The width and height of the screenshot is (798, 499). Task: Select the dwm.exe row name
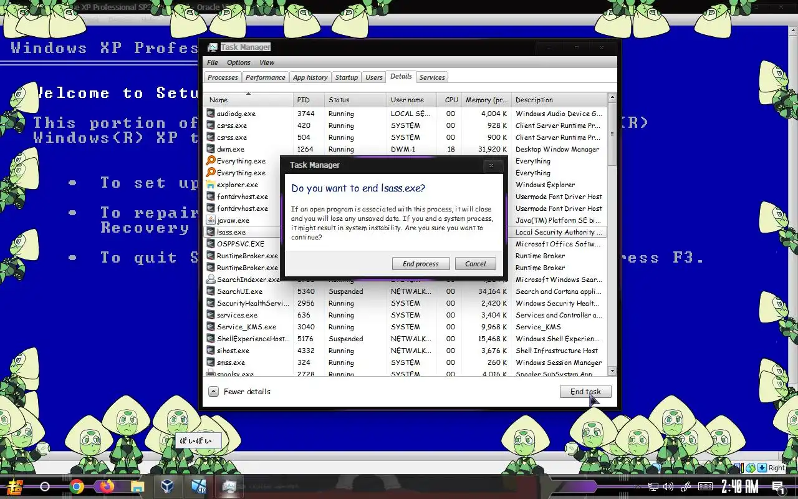(231, 149)
